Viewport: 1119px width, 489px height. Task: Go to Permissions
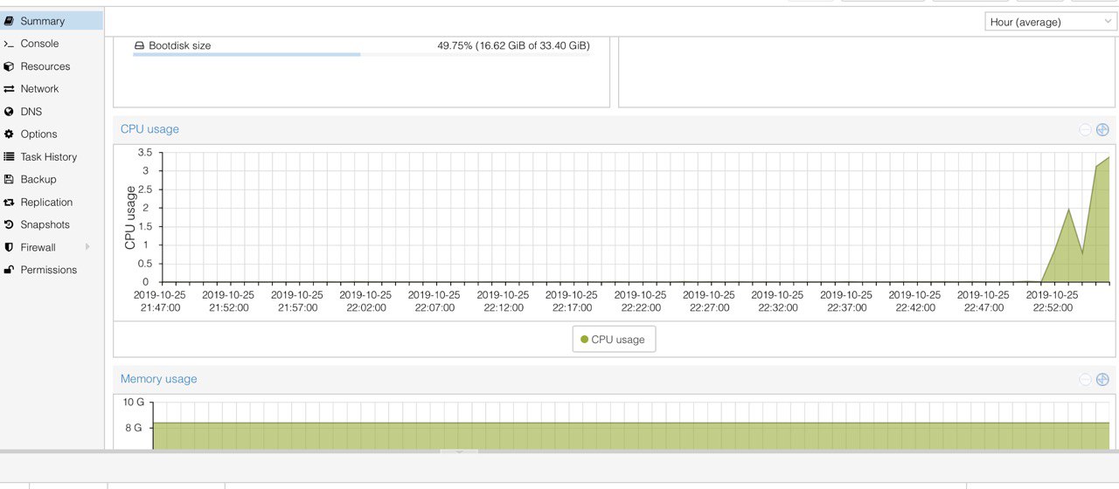(x=52, y=271)
